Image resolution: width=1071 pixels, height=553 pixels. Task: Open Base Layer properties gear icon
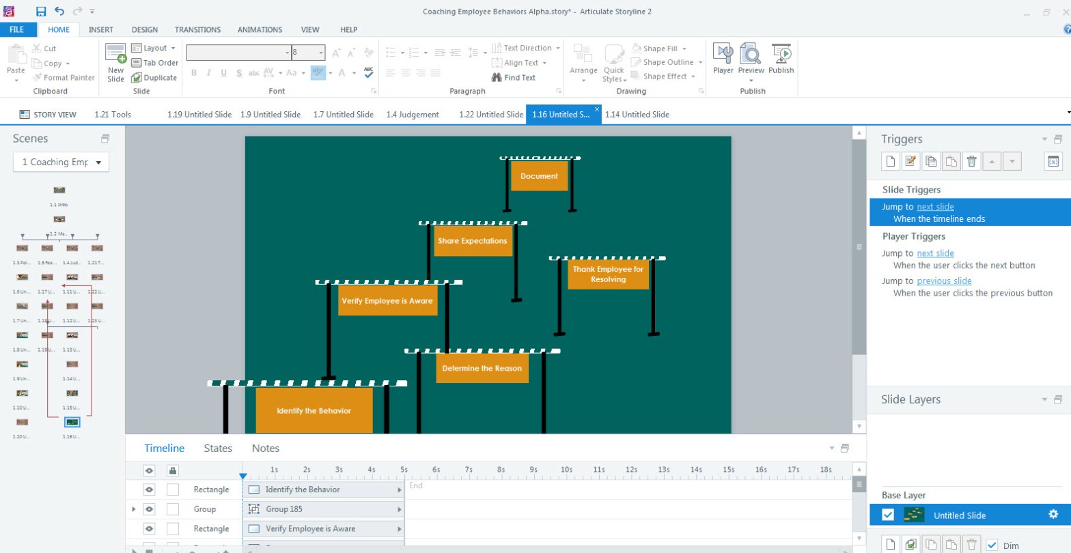click(1053, 515)
